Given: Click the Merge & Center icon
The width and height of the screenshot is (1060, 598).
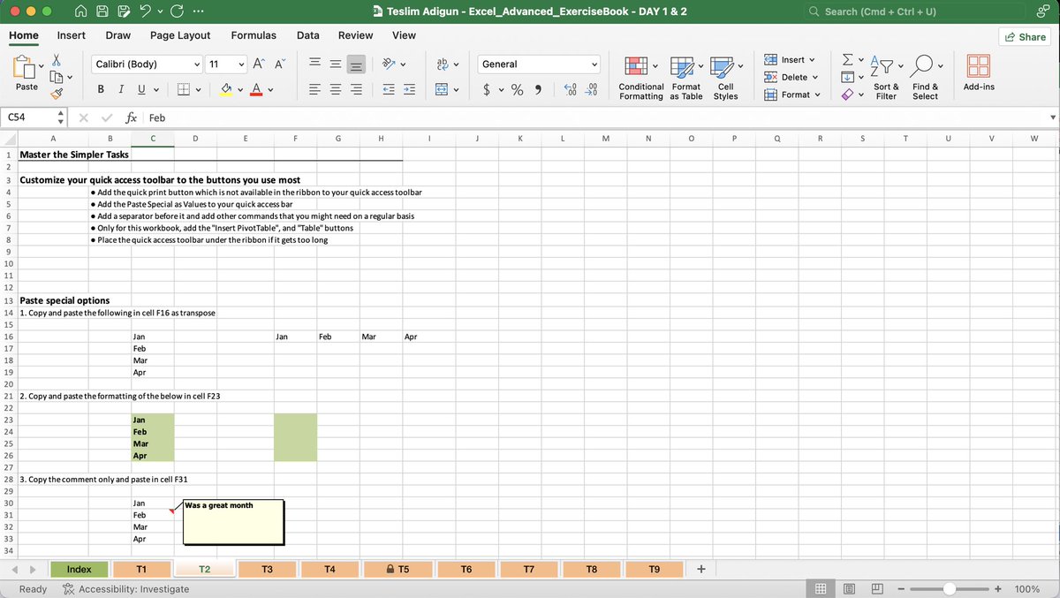Looking at the screenshot, I should tap(442, 89).
